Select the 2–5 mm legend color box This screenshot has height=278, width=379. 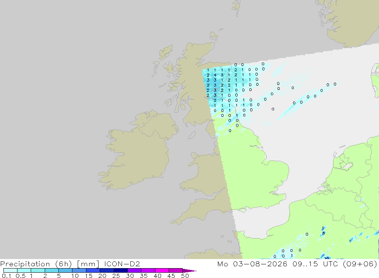(x=52, y=270)
